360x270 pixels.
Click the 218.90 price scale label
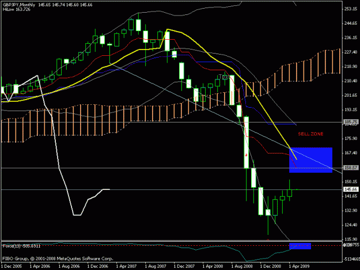351,67
